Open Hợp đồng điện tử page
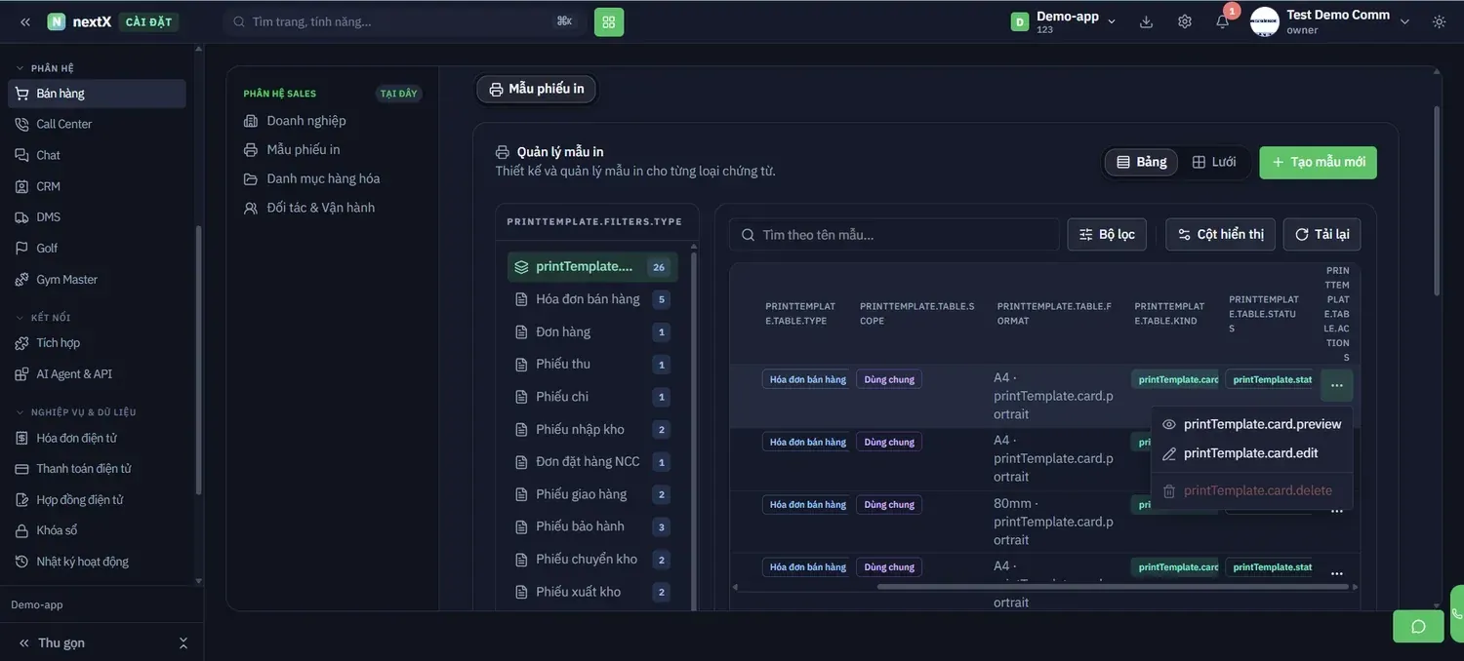1464x661 pixels. (97, 499)
